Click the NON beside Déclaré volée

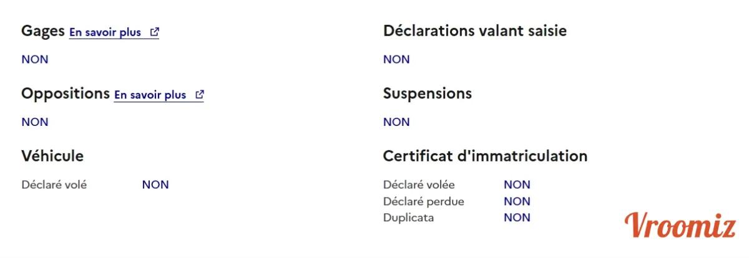point(517,185)
